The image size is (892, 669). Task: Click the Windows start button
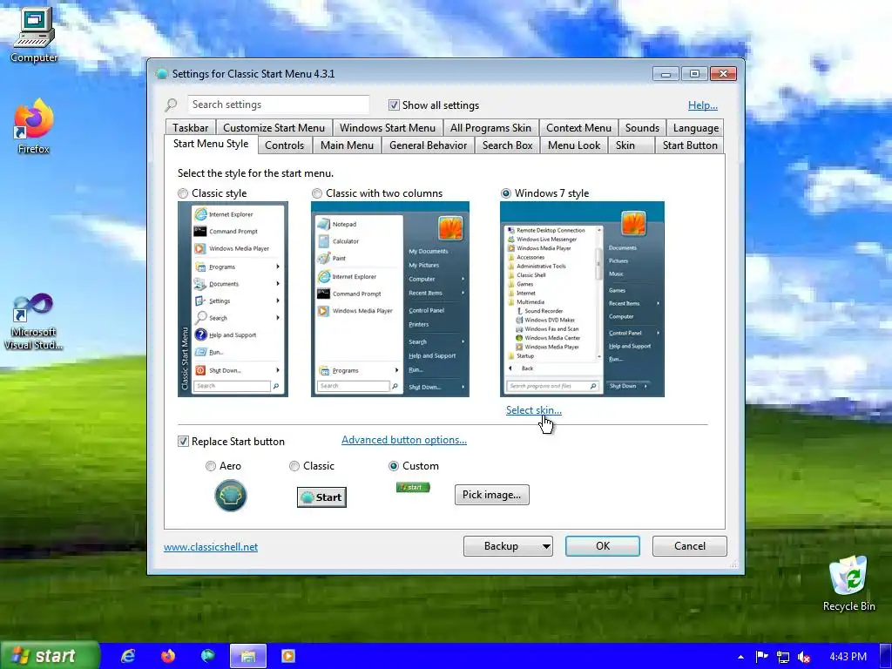pos(50,656)
